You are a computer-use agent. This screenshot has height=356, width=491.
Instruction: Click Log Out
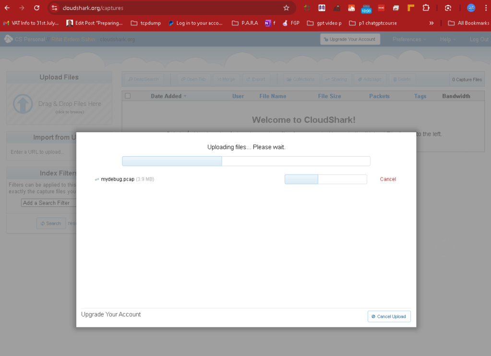click(479, 39)
